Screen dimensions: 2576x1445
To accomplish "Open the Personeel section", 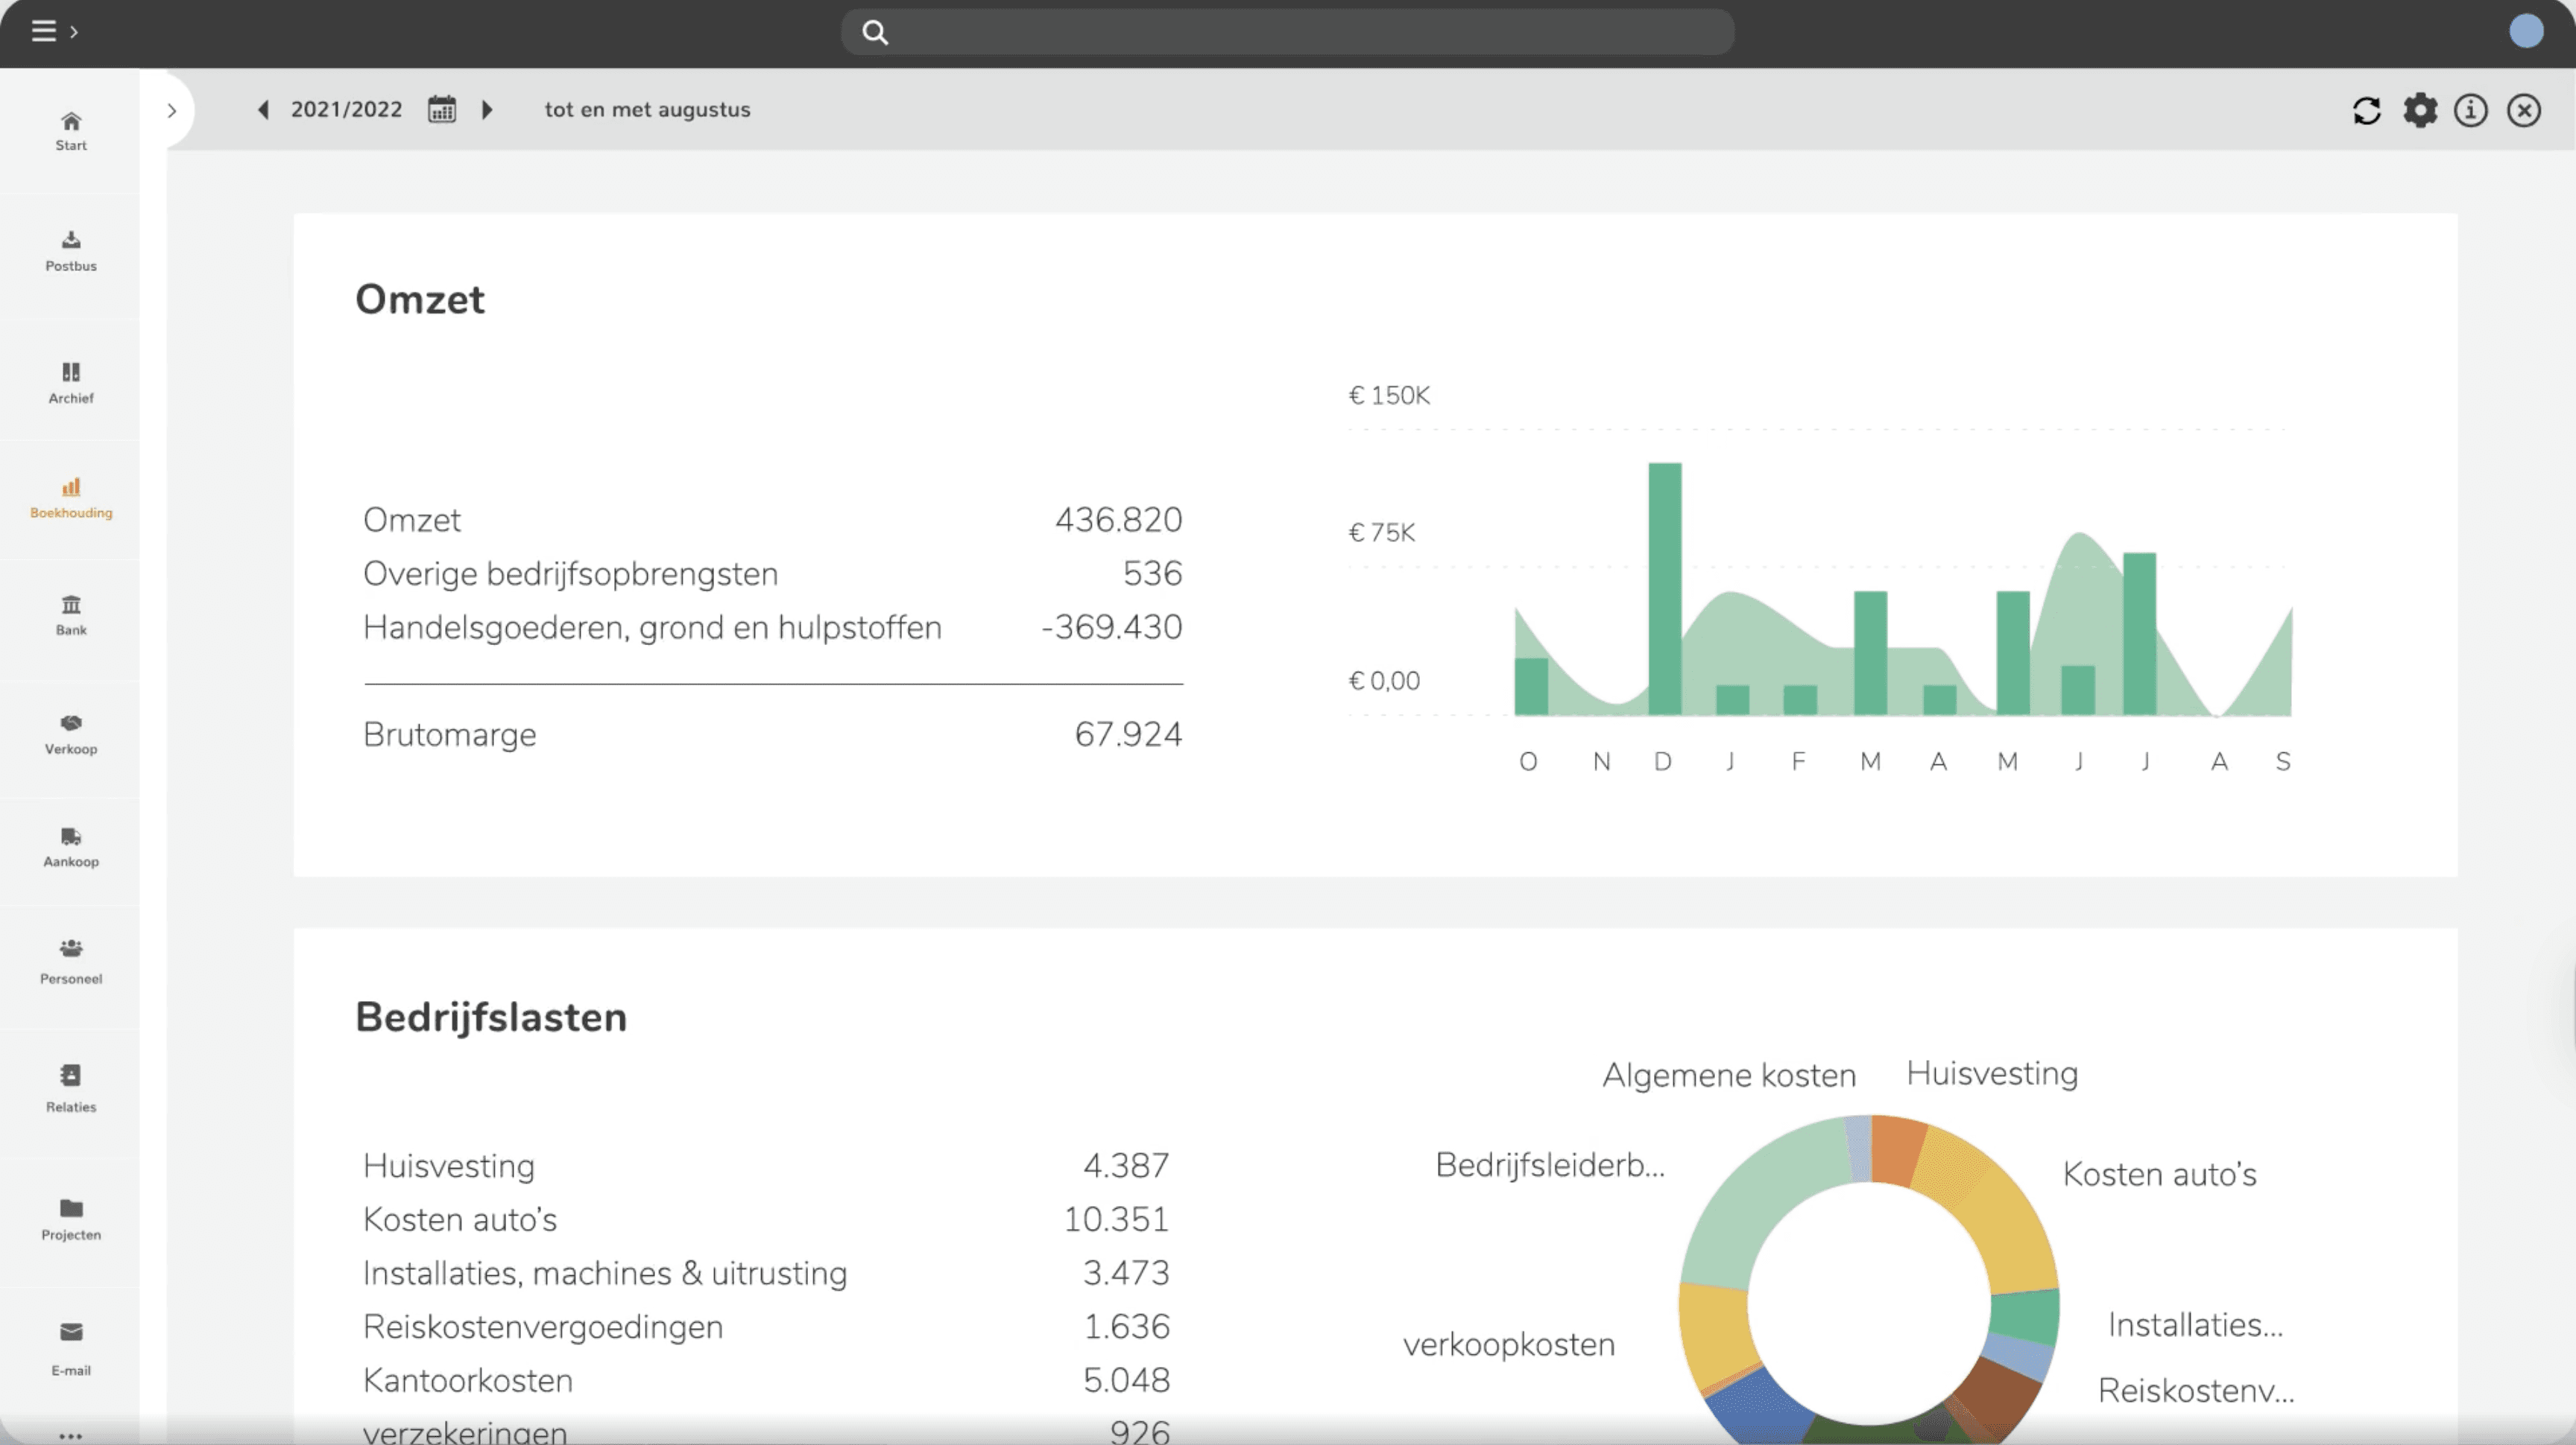I will point(70,960).
